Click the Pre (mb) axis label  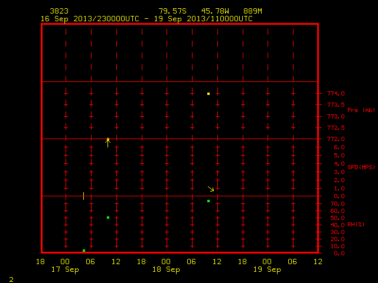pos(361,110)
